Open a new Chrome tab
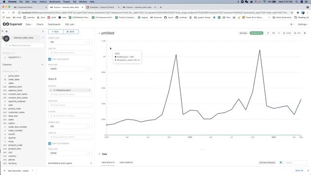The width and height of the screenshot is (311, 175). pos(161,7)
